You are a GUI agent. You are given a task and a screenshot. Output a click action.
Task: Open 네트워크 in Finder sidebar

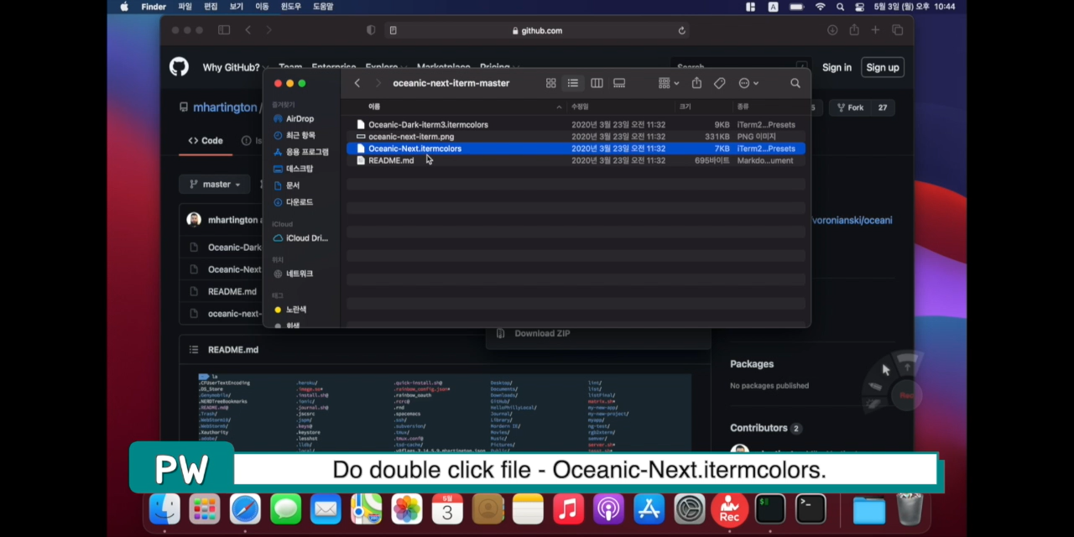[x=300, y=274]
